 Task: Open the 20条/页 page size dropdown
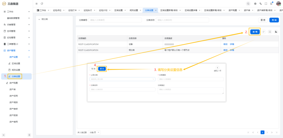pyautogui.click(x=95, y=132)
